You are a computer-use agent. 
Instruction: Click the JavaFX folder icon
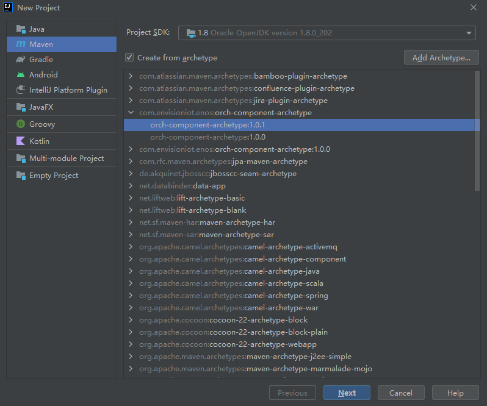pos(21,107)
